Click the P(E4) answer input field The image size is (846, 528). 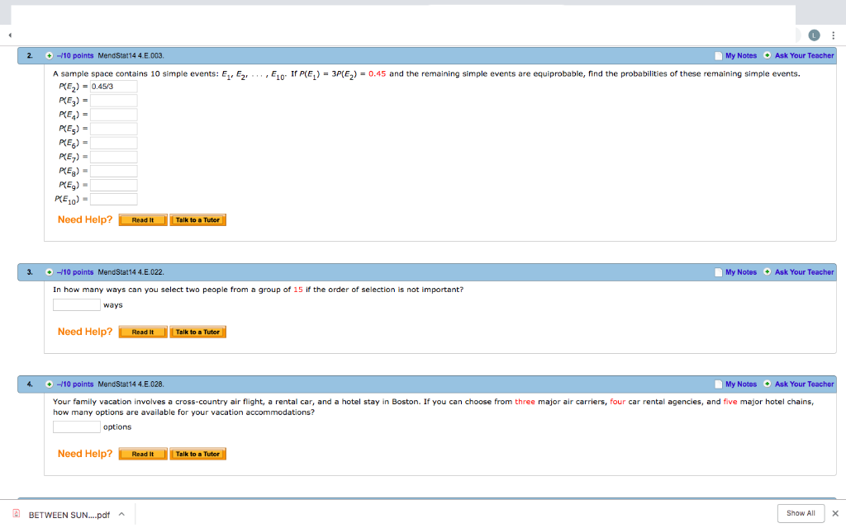tap(113, 114)
